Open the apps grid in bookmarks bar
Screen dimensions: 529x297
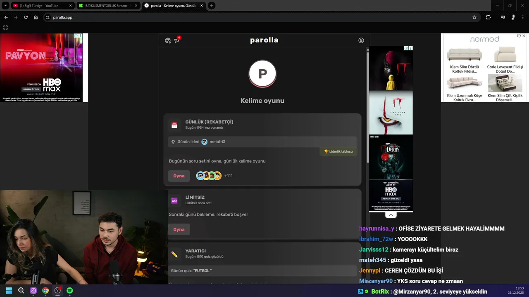pyautogui.click(x=5, y=28)
